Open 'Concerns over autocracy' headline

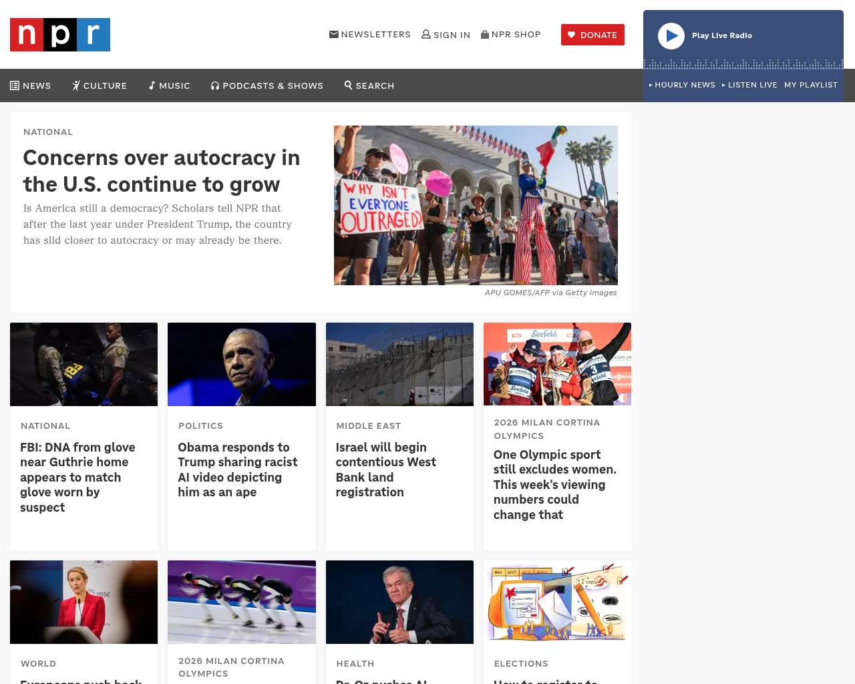tap(162, 171)
